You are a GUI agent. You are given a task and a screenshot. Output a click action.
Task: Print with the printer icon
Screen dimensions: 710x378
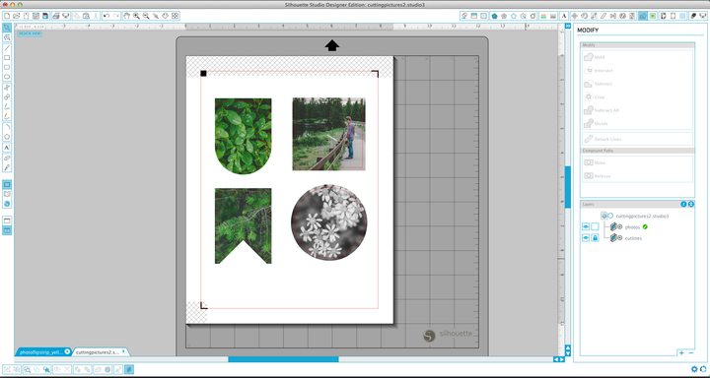(55, 16)
